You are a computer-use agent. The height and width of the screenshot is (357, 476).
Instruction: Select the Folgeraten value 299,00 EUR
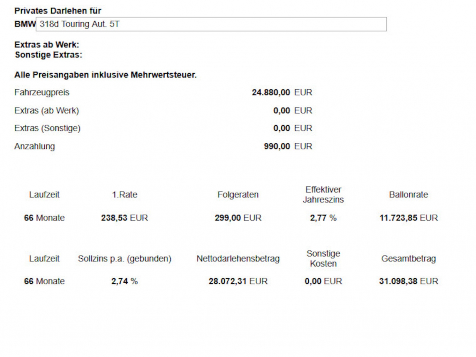[x=238, y=218]
